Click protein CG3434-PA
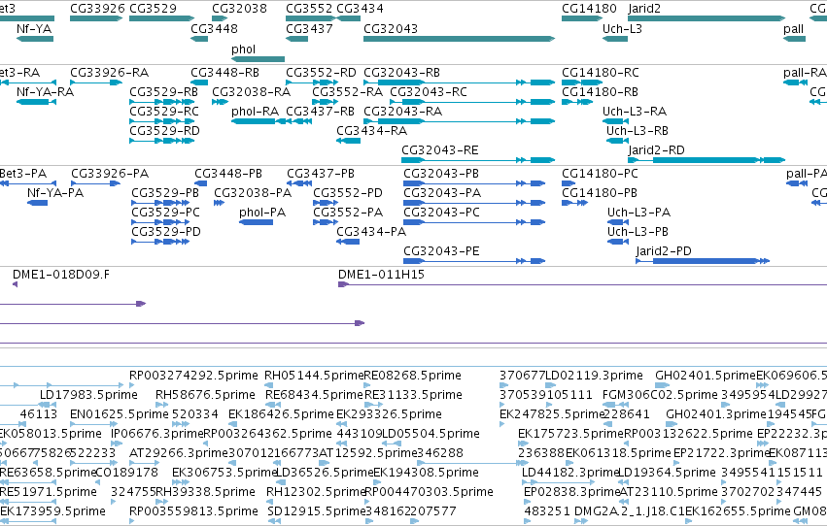827x526 pixels. click(371, 232)
